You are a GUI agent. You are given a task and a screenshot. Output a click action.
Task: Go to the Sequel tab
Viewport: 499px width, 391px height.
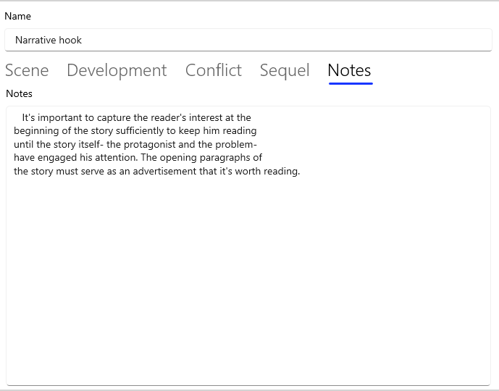click(x=285, y=70)
